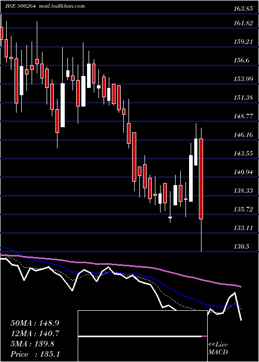
Task: Click inside the MACD box panel
Action: [x=142, y=336]
